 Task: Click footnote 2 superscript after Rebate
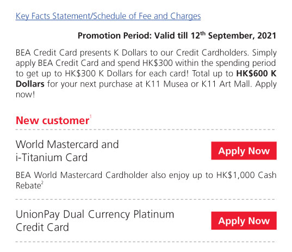42,182
